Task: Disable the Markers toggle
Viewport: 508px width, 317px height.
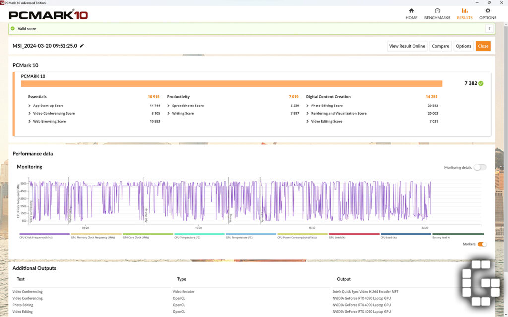Action: point(482,244)
